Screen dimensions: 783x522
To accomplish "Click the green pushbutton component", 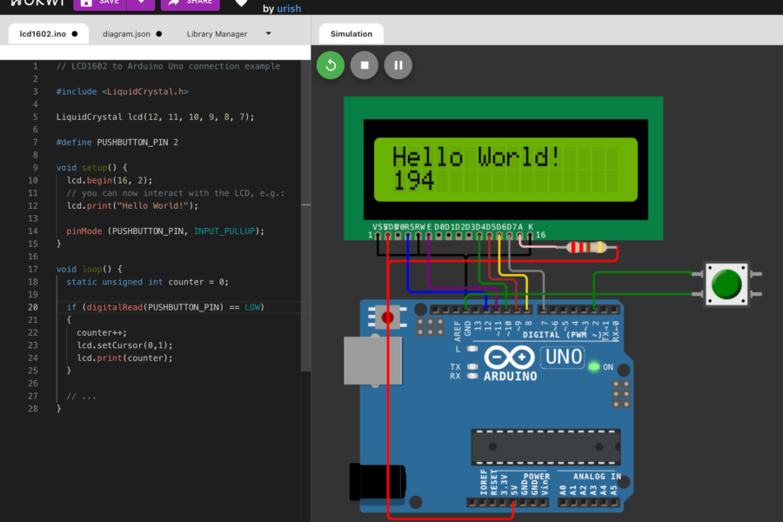I will (x=726, y=284).
